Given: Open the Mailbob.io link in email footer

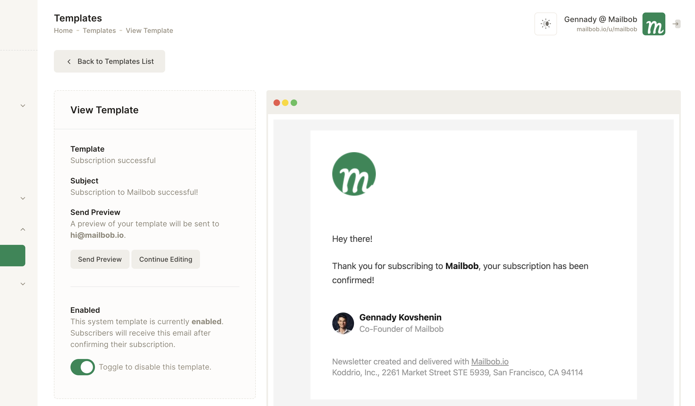Looking at the screenshot, I should pos(490,361).
